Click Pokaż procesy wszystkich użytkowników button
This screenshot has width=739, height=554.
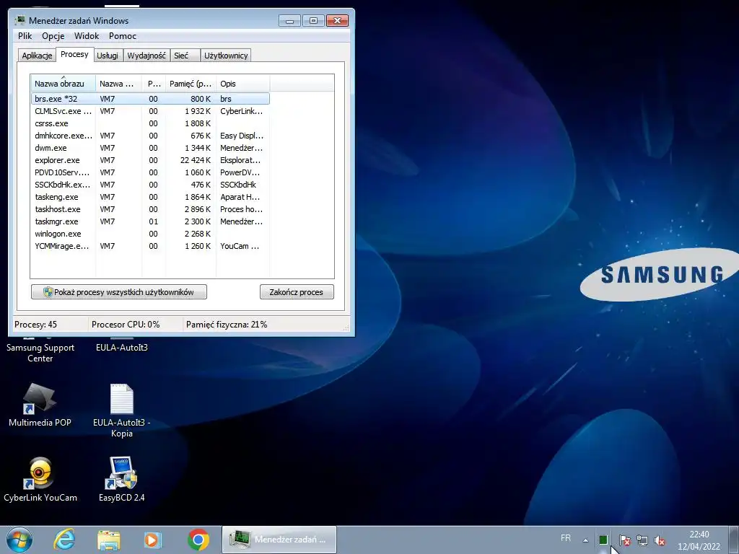tap(119, 292)
